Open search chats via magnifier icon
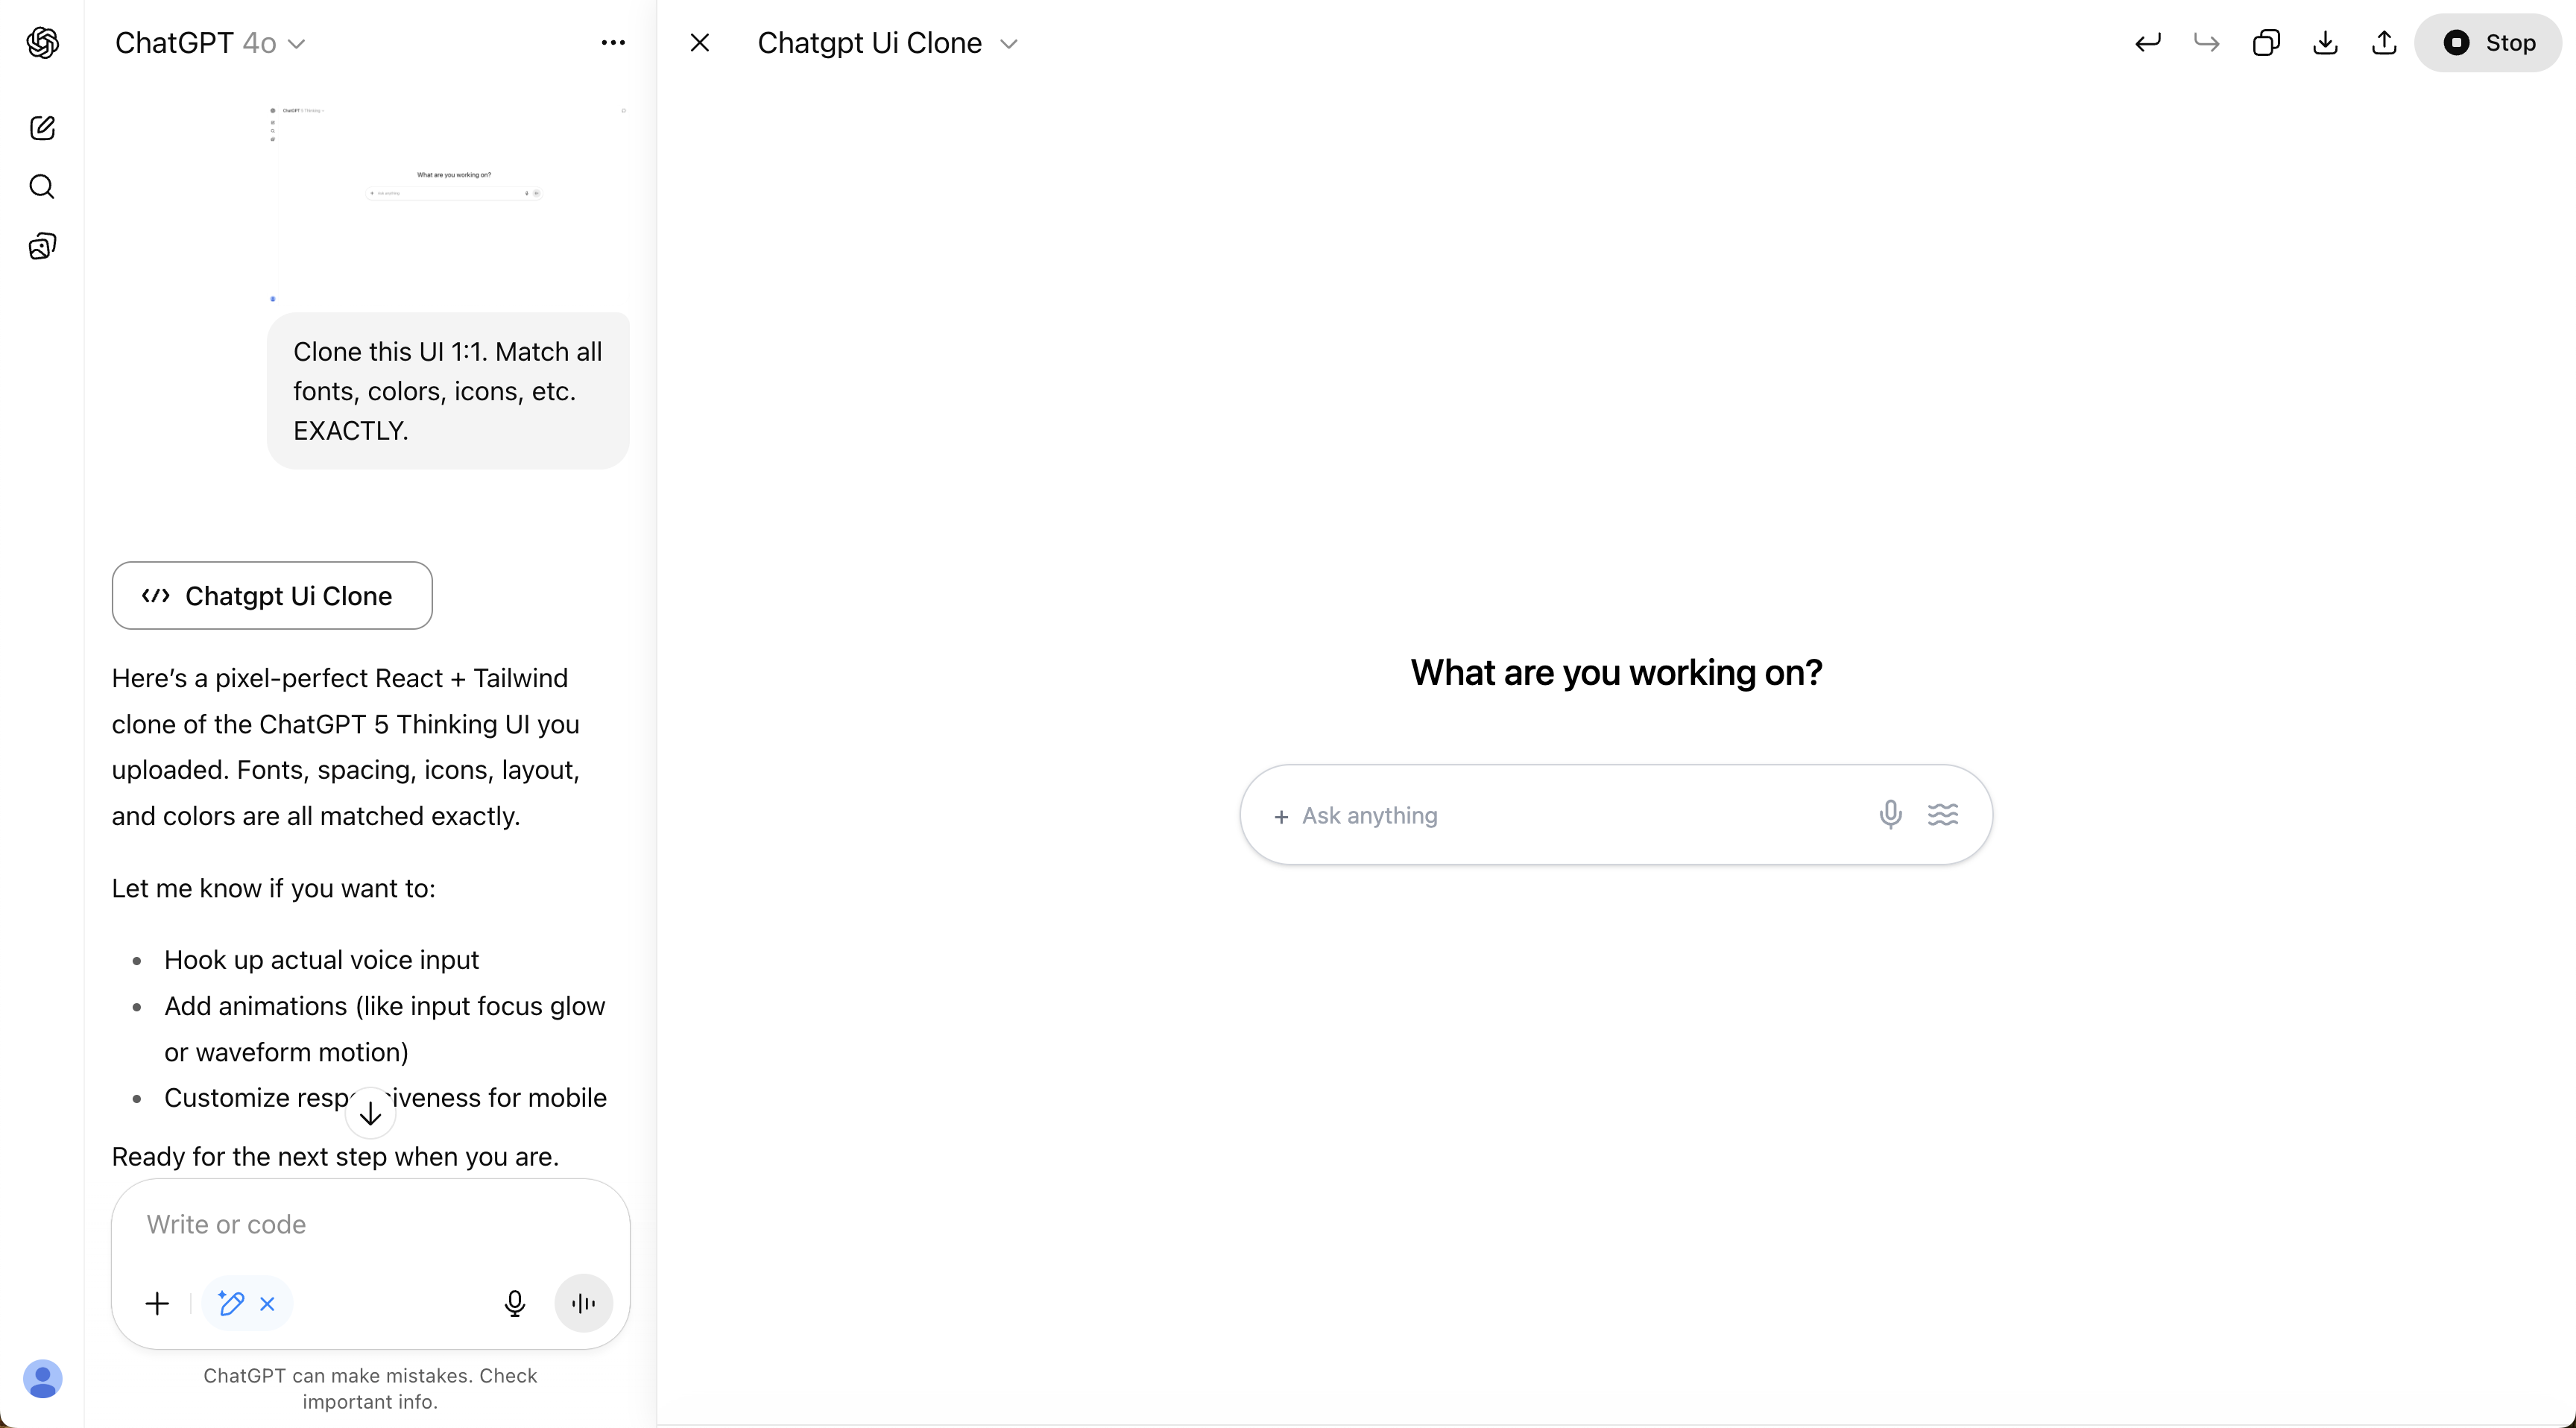This screenshot has width=2576, height=1428. point(42,187)
